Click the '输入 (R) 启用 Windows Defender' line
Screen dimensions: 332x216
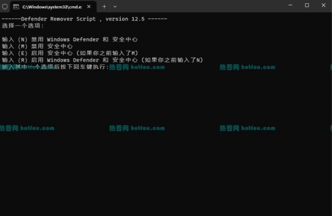102,60
